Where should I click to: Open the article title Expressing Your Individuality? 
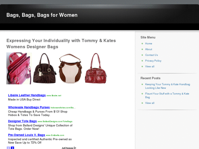61,44
